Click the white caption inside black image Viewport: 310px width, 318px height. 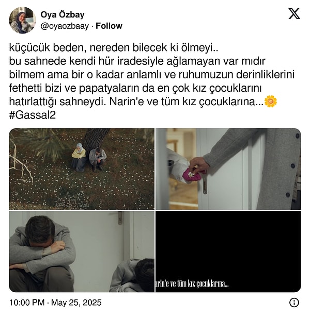click(192, 283)
